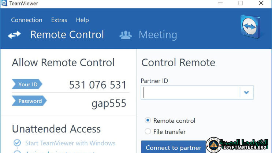
Task: Select the Remote control radio option
Action: click(148, 120)
